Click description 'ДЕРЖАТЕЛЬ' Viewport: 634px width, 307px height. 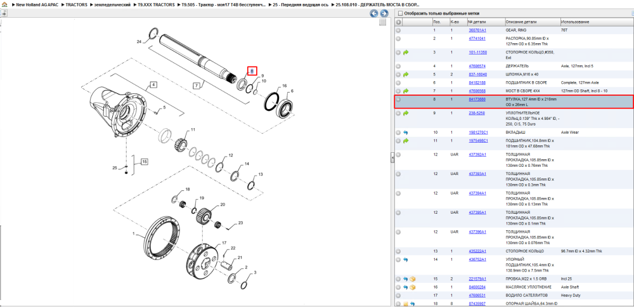point(517,66)
